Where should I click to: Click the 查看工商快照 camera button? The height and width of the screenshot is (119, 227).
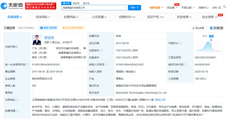pyautogui.click(x=48, y=28)
